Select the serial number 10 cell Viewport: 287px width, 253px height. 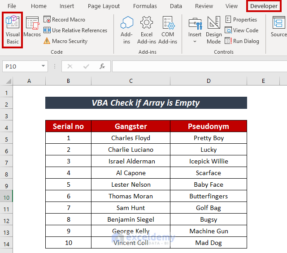pyautogui.click(x=68, y=243)
